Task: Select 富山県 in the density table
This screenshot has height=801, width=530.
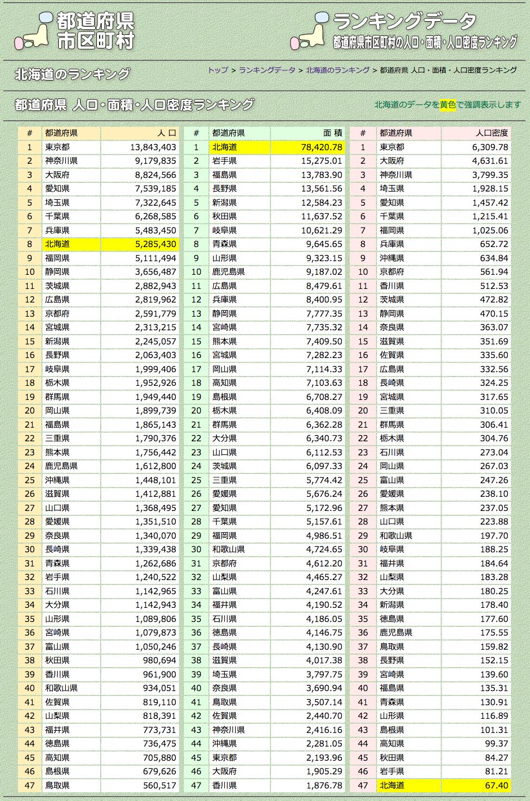Action: 392,480
